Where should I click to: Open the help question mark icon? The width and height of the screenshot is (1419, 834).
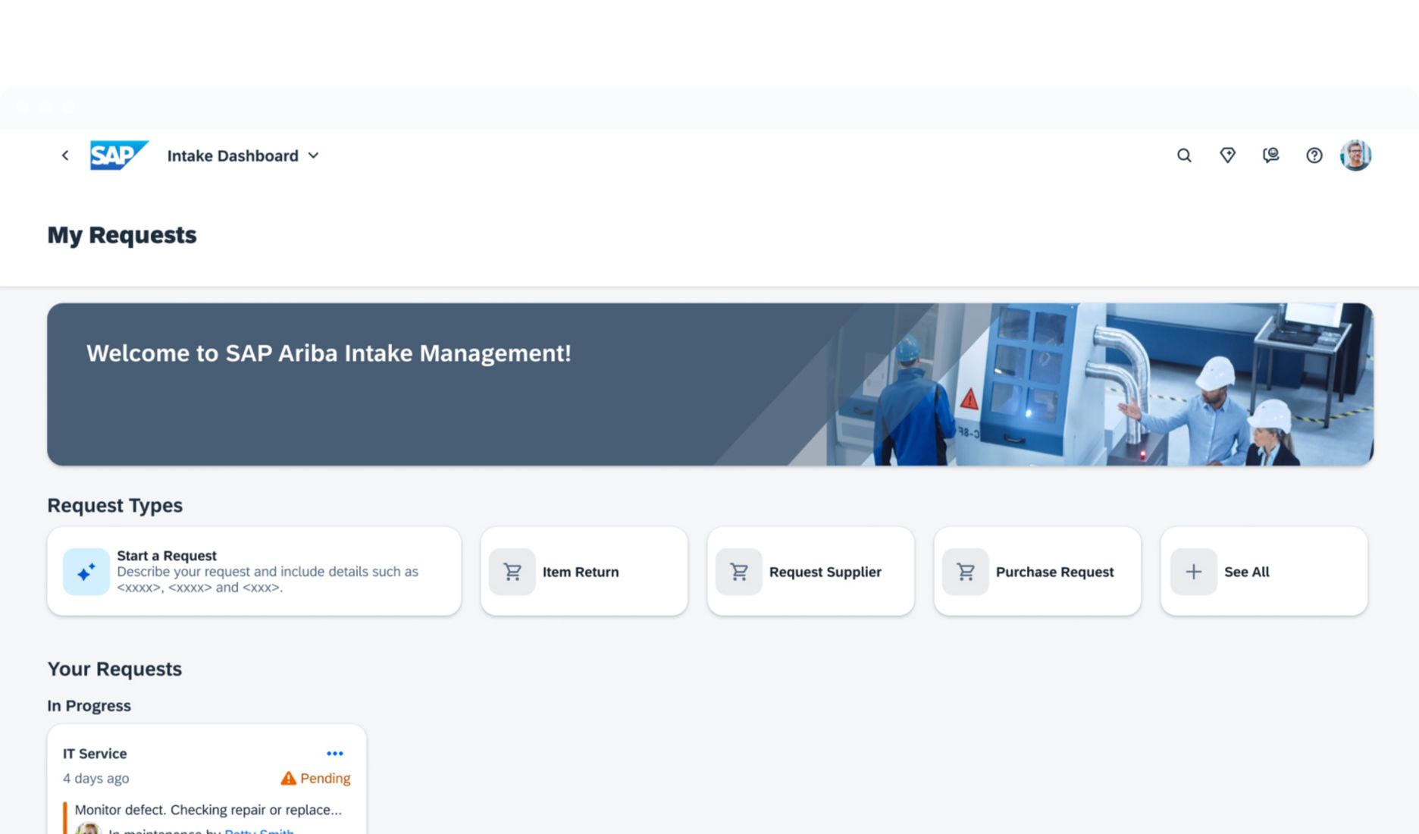coord(1314,155)
